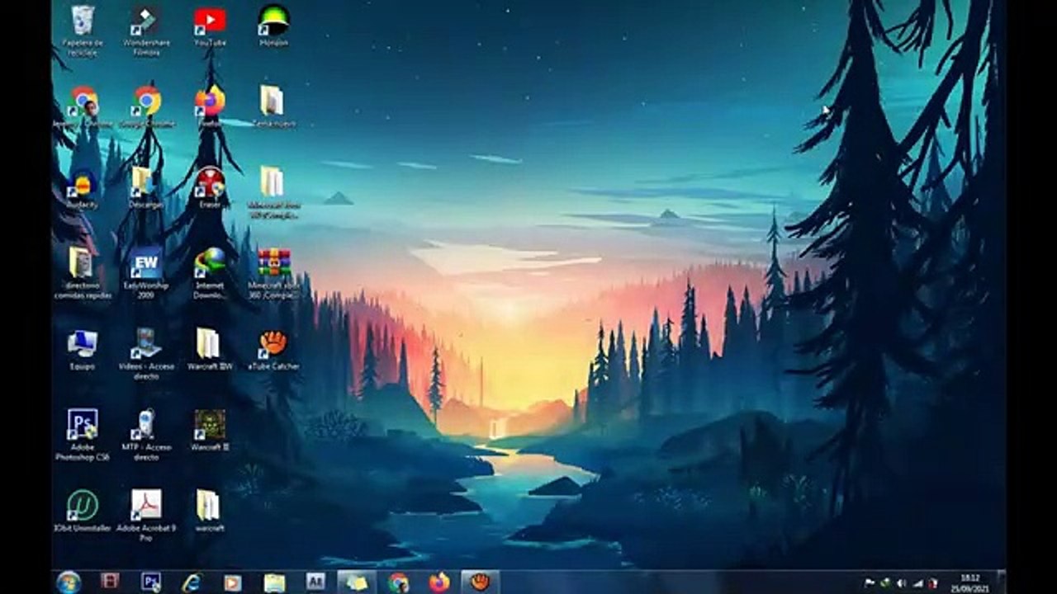Switch to Chrome on the taskbar

tap(398, 582)
